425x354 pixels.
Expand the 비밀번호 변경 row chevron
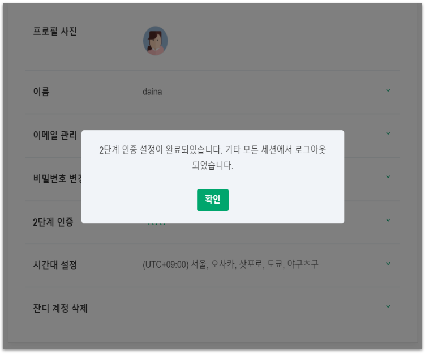point(388,177)
